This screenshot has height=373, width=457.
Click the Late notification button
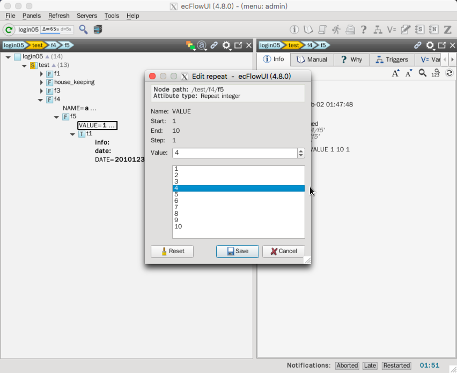click(370, 366)
